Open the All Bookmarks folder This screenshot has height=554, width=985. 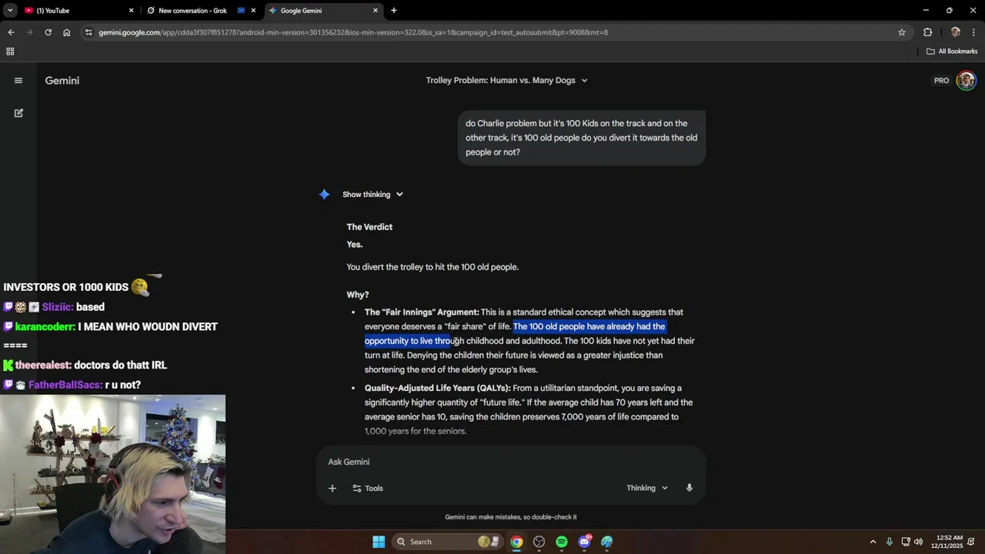pyautogui.click(x=952, y=52)
